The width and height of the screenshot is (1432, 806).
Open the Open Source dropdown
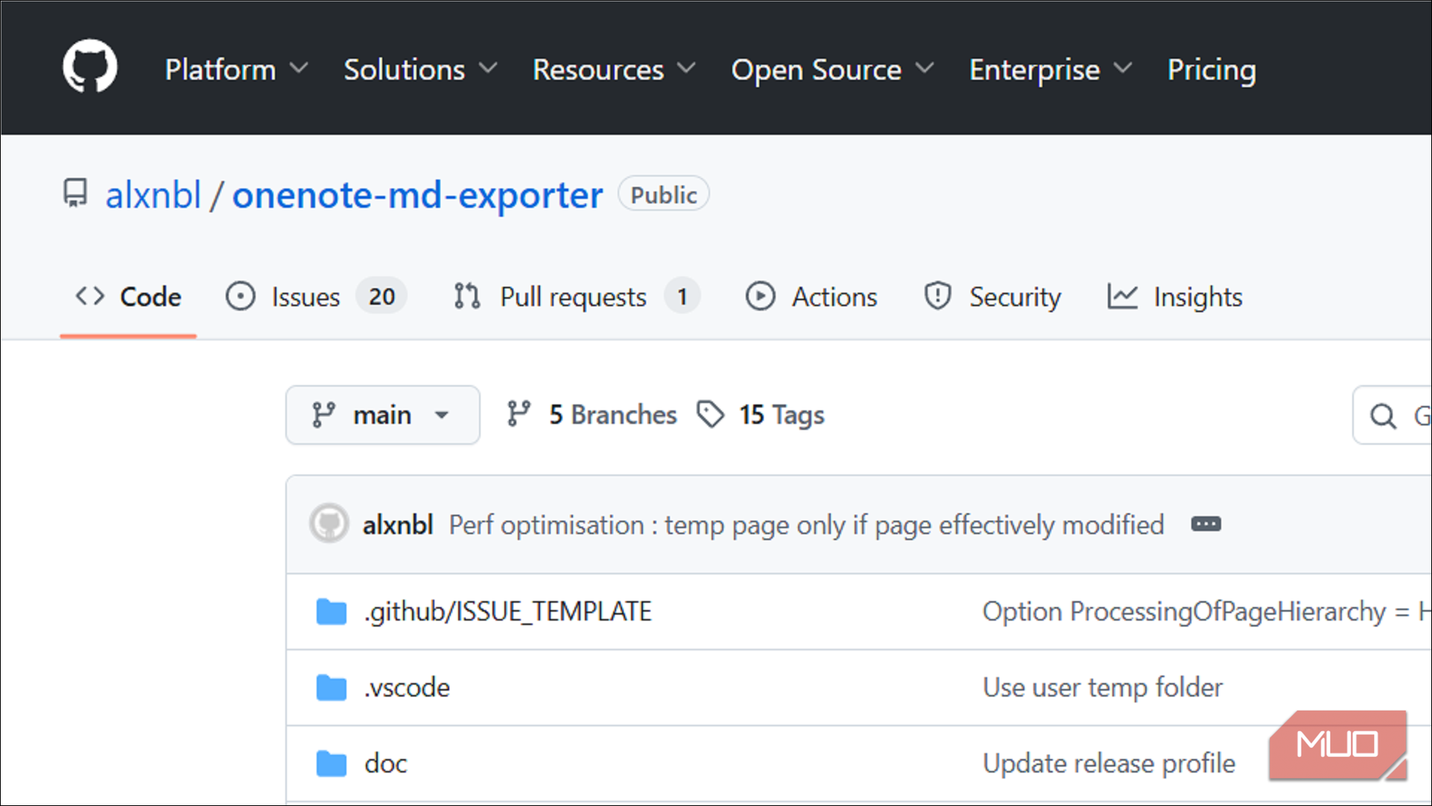coord(831,70)
